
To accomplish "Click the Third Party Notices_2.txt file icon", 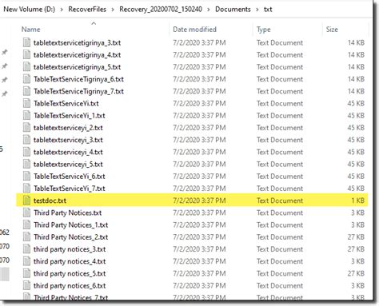I will tap(26, 237).
